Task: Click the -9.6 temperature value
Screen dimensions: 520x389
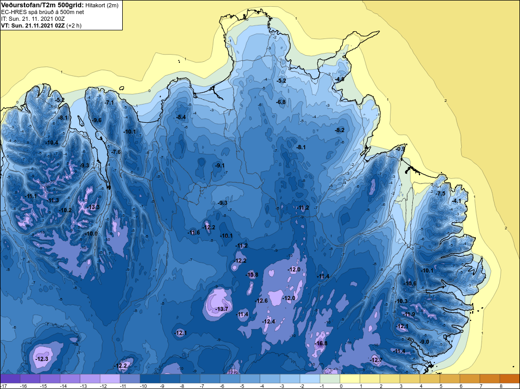Action: pos(97,120)
